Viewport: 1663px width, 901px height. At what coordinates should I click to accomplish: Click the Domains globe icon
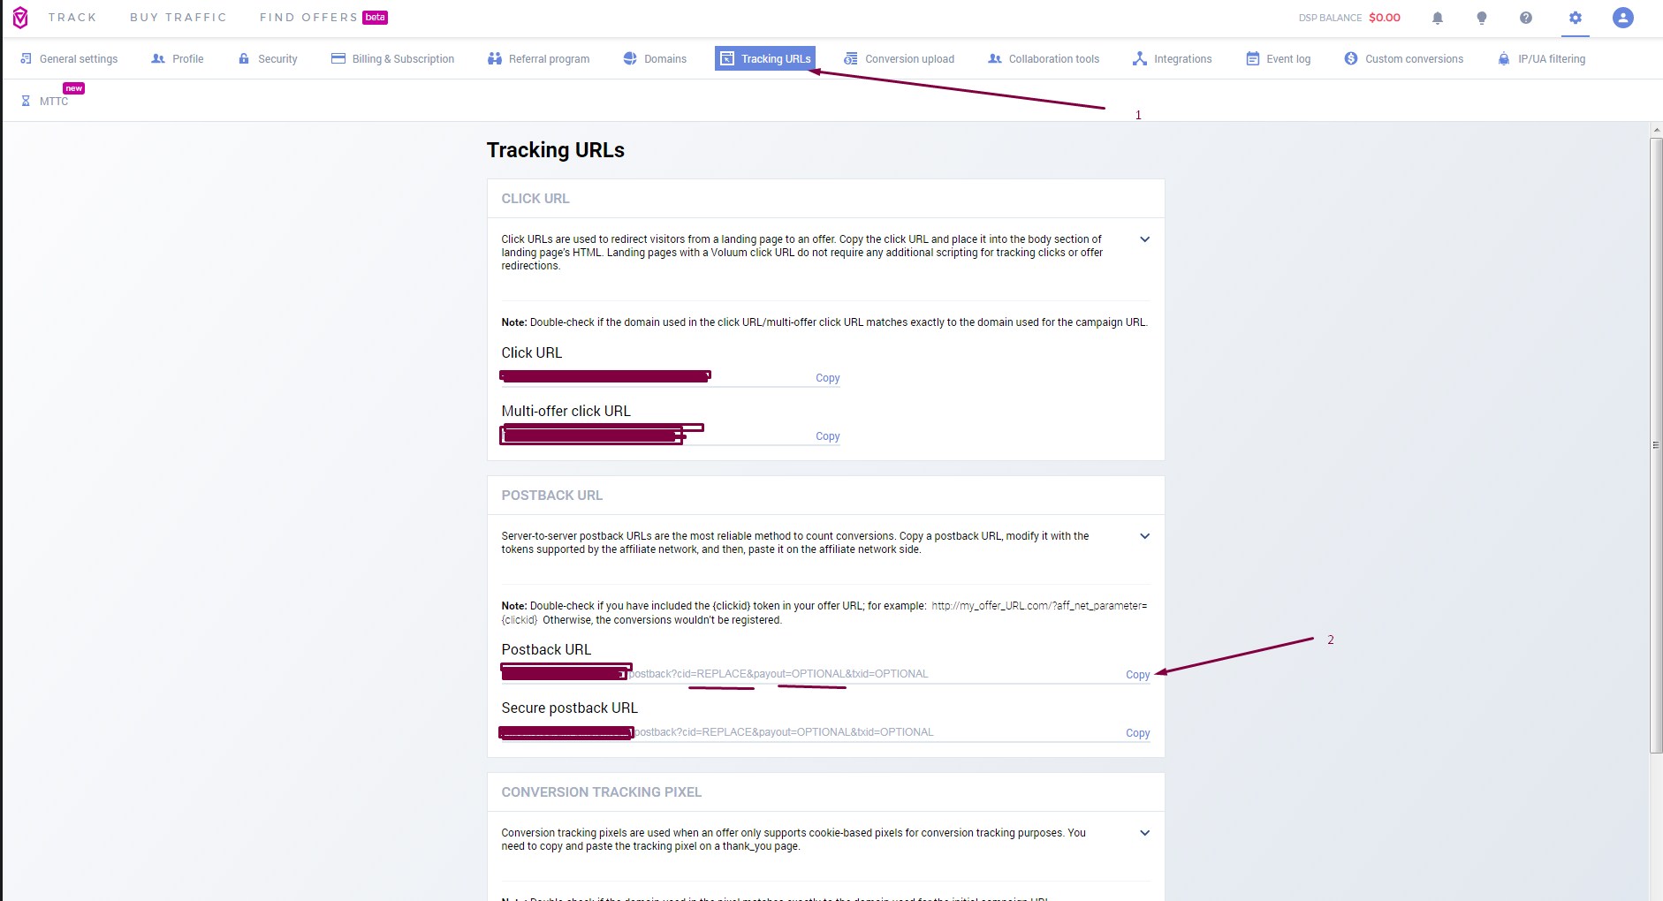[x=630, y=58]
